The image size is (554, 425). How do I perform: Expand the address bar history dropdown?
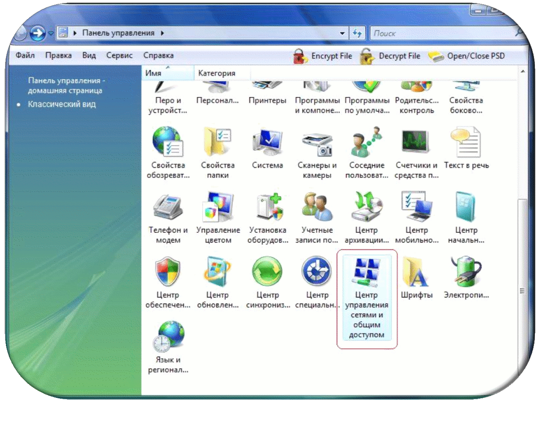click(x=342, y=33)
